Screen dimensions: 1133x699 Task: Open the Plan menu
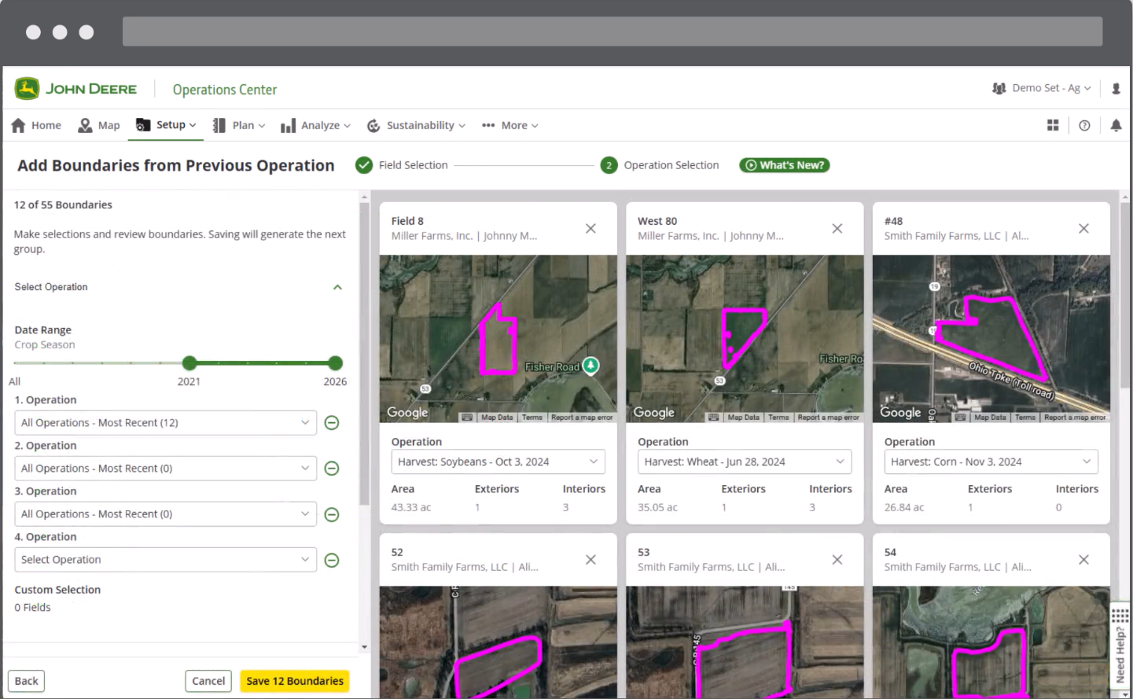pyautogui.click(x=239, y=125)
